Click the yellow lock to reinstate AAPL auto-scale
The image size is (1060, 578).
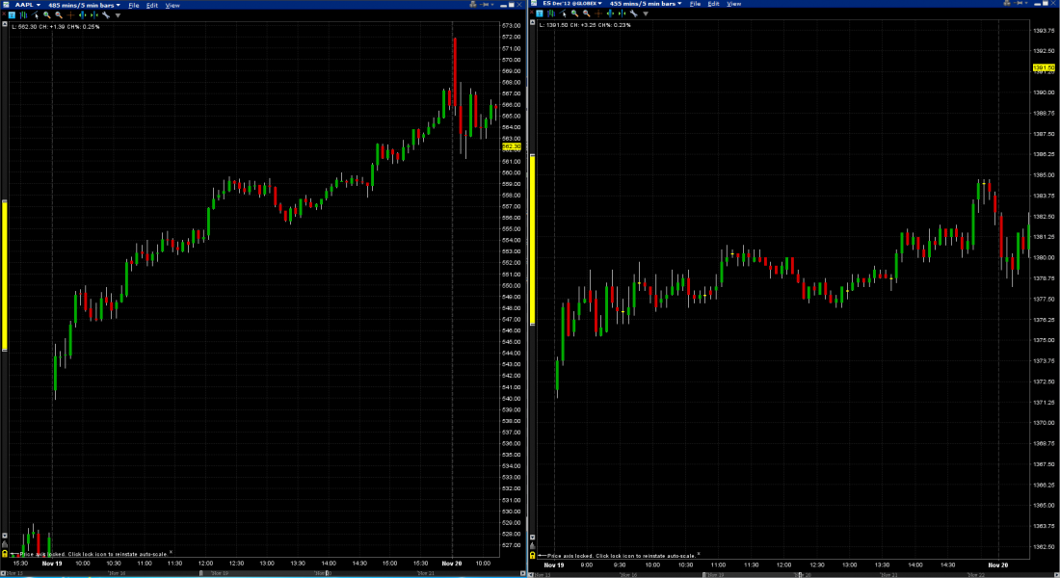click(5, 555)
